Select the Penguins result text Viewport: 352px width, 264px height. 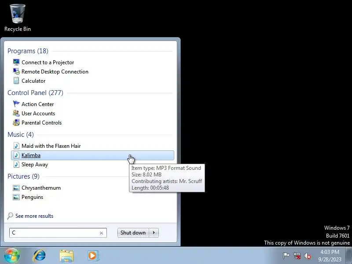coord(32,197)
